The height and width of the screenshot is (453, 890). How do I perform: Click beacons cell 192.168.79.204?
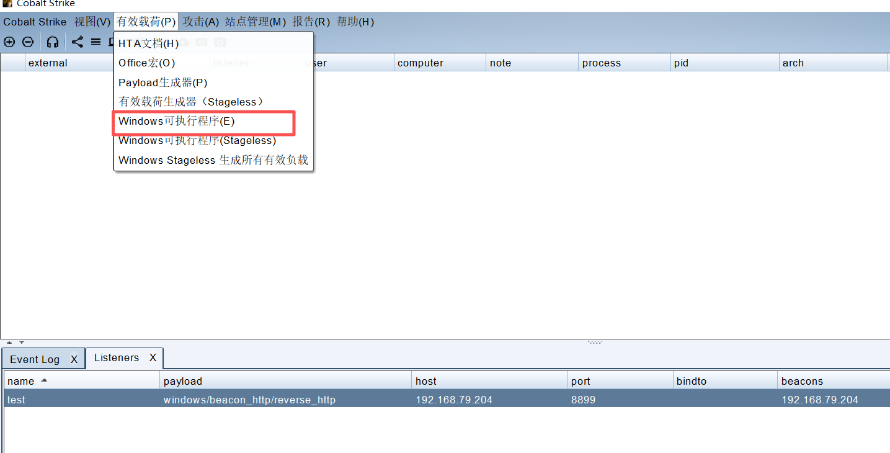tap(834, 400)
